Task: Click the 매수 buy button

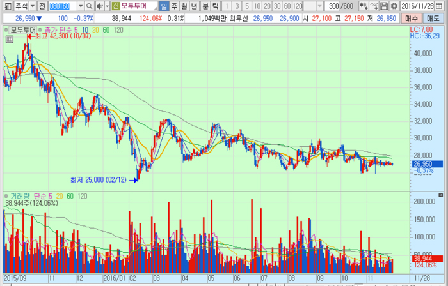Action: 412,18
